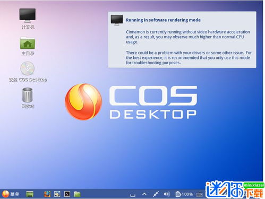
Task: Launch Firefox from the panel
Action: (x=47, y=194)
